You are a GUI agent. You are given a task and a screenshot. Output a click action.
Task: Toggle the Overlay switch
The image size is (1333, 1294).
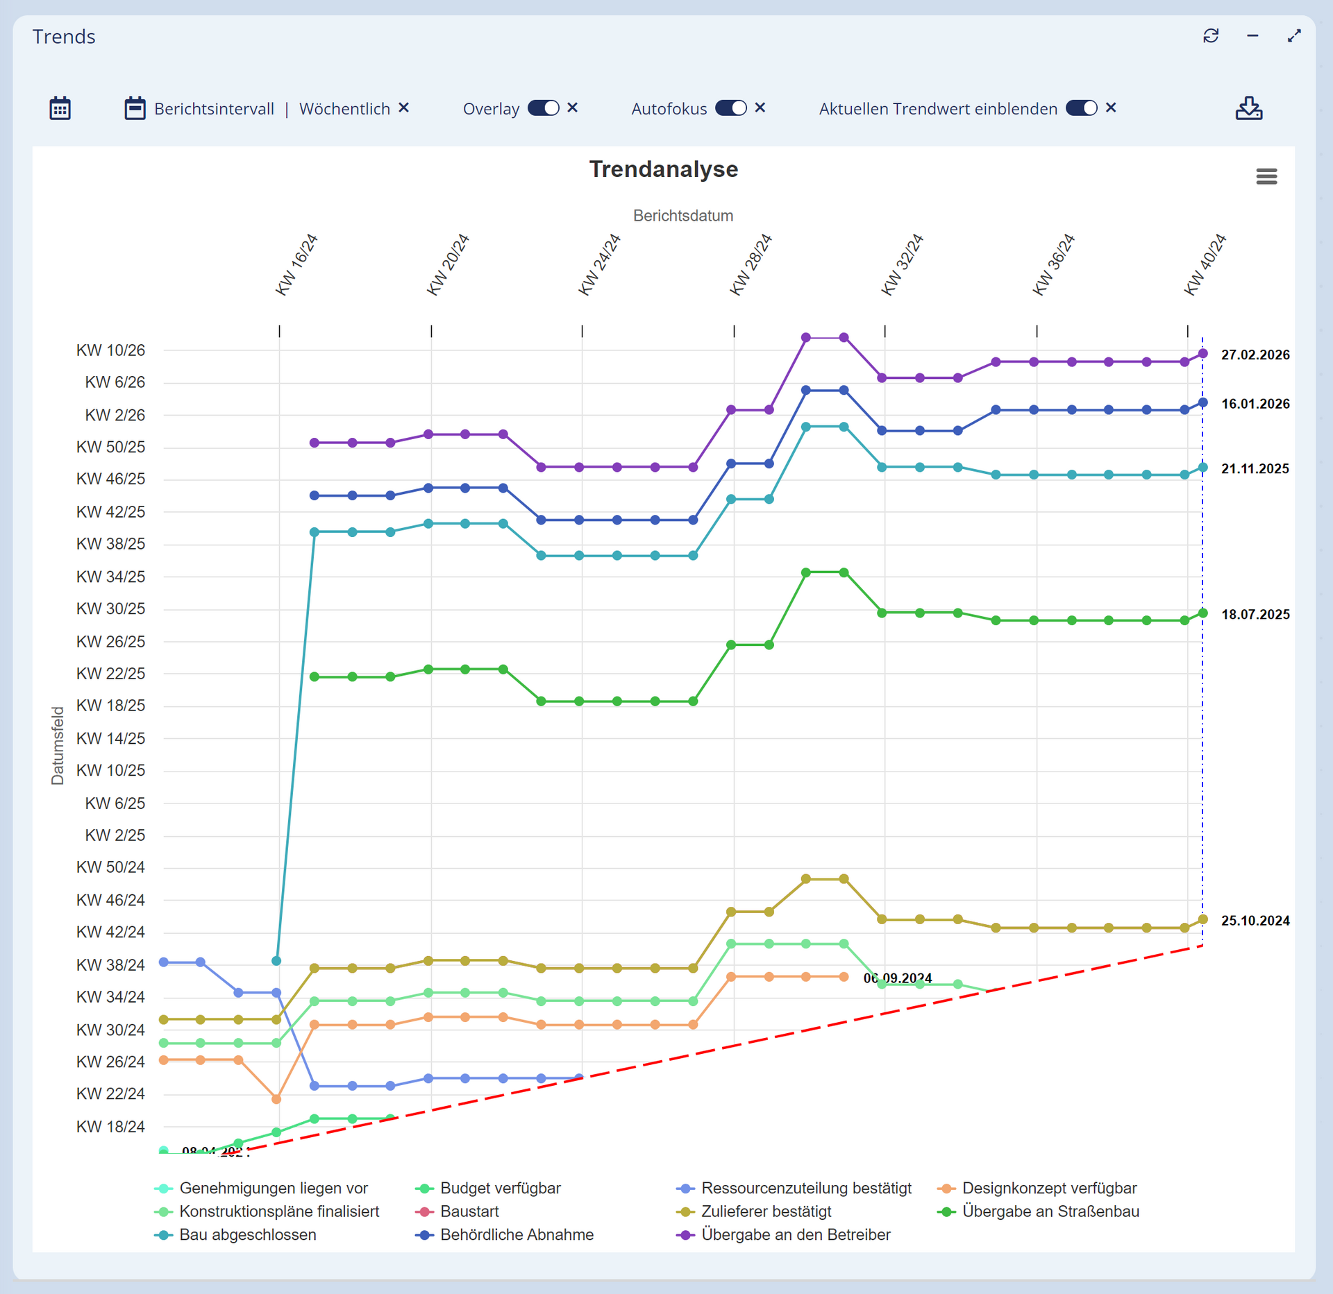[543, 108]
